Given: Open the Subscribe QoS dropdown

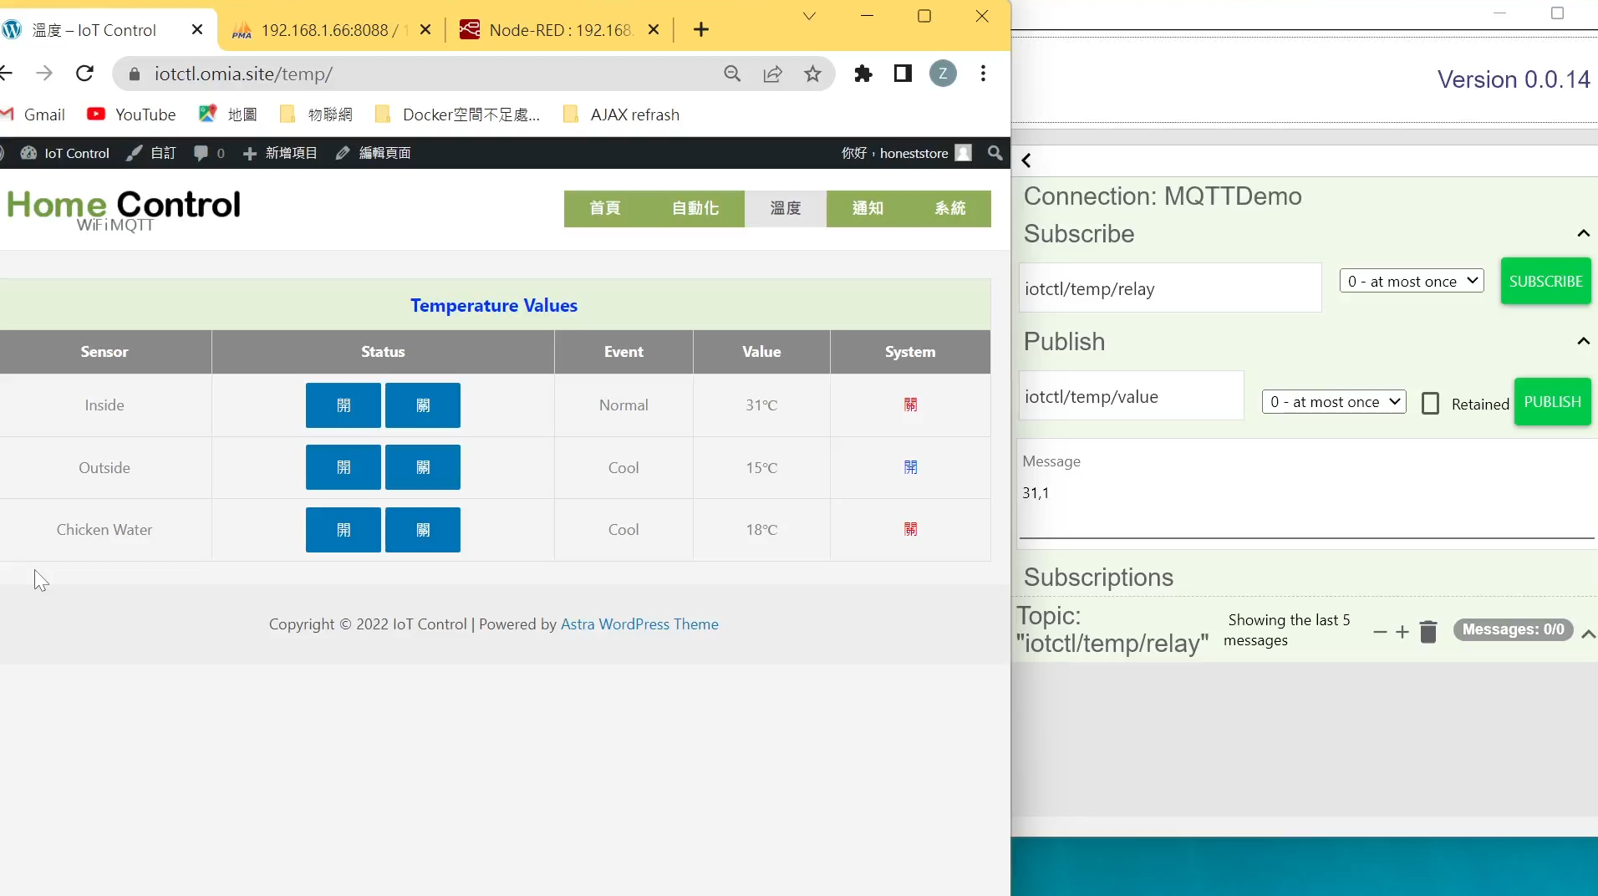Looking at the screenshot, I should tap(1411, 282).
